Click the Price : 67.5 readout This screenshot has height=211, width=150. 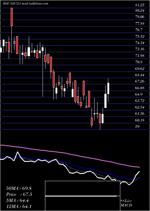[x=19, y=194]
